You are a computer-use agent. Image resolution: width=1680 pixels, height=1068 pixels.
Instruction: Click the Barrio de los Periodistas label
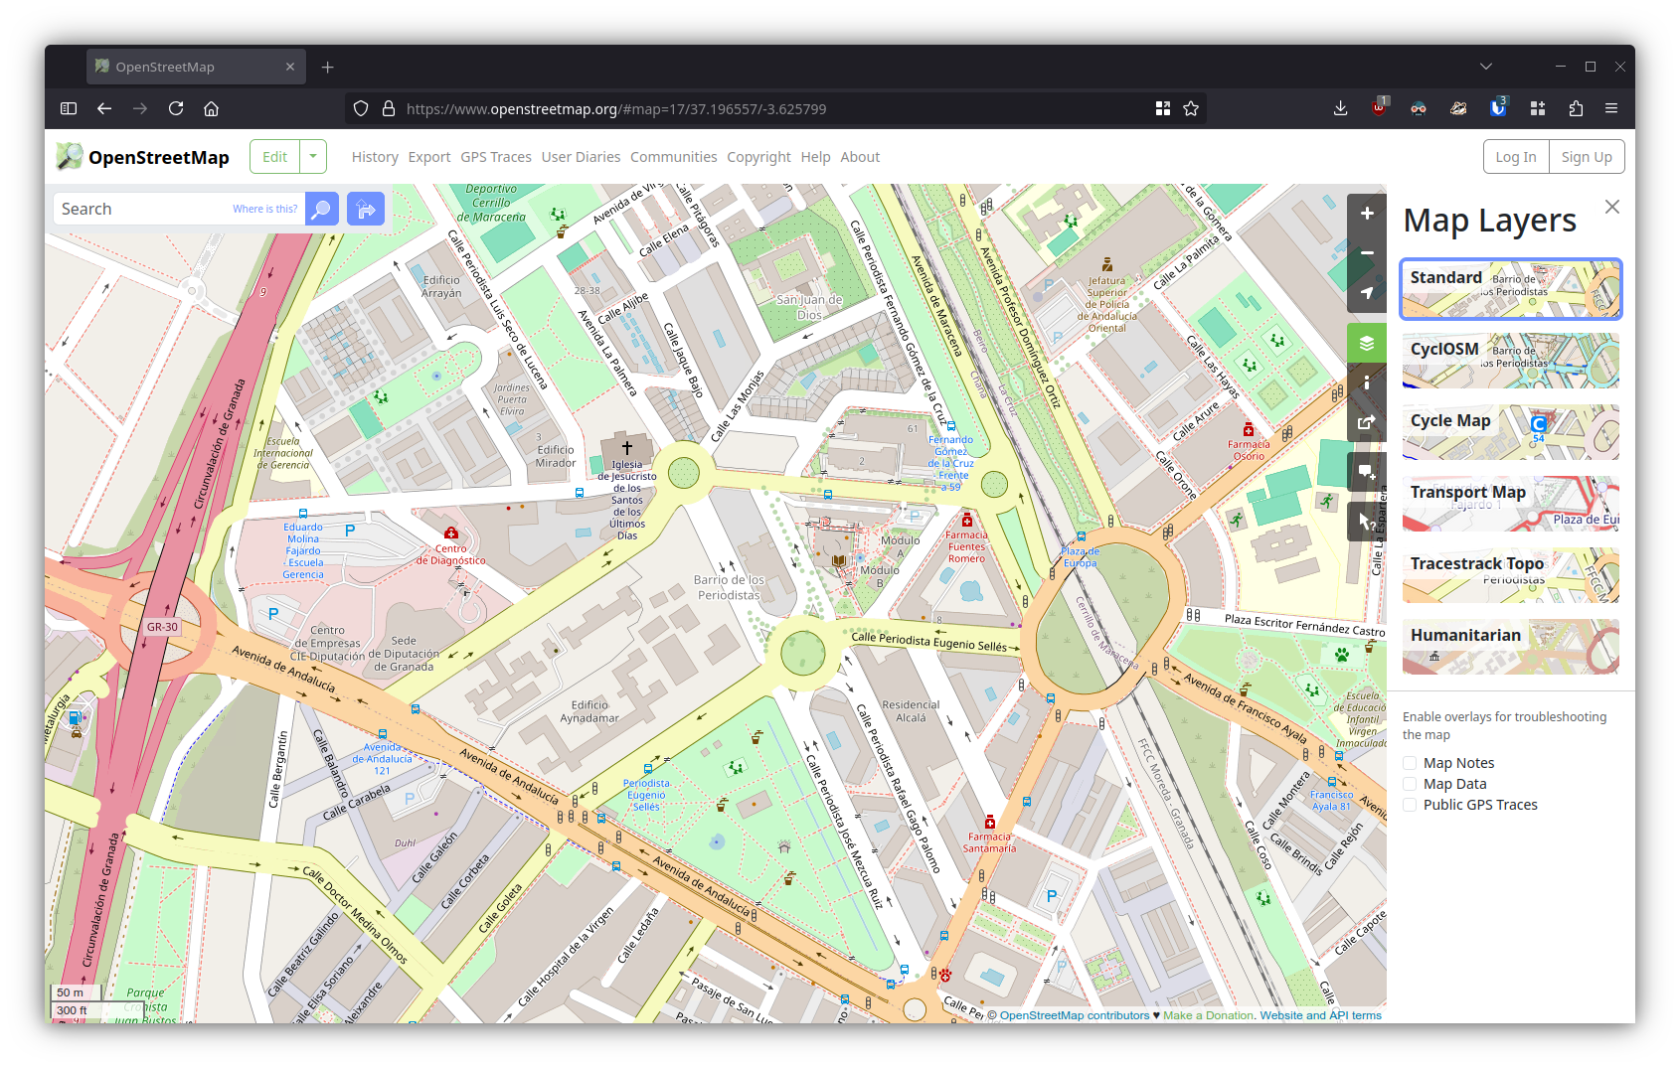[729, 587]
